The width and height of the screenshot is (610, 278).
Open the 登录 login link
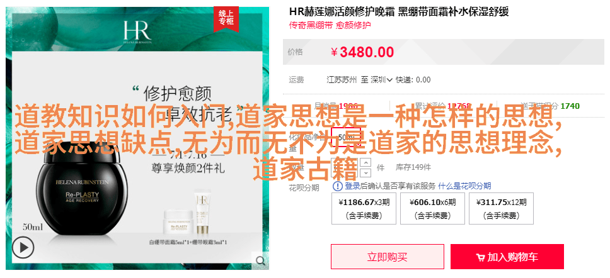tap(351, 186)
